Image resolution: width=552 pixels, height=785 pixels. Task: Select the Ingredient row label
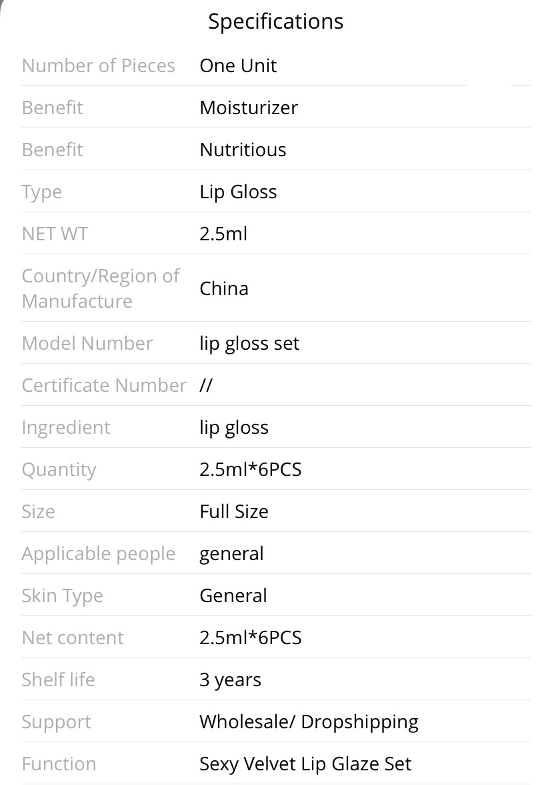[x=66, y=428]
